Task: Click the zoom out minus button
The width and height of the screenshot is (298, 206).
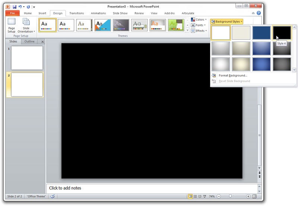Action: 219,196
